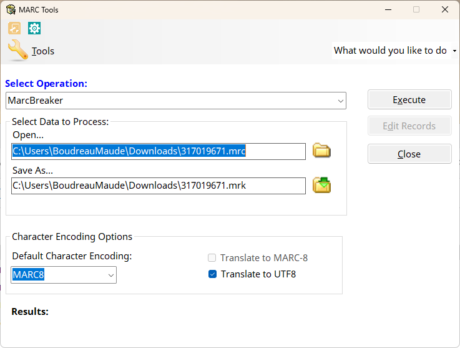Browse for input file with Open folder icon
Viewport: 460px width, 348px height.
click(x=321, y=151)
